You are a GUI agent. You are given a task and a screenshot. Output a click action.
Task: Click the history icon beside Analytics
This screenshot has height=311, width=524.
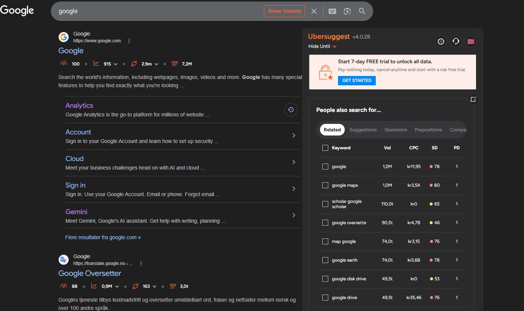coord(291,110)
